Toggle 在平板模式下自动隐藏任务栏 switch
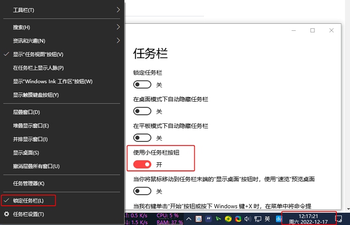350x225 pixels. point(142,138)
